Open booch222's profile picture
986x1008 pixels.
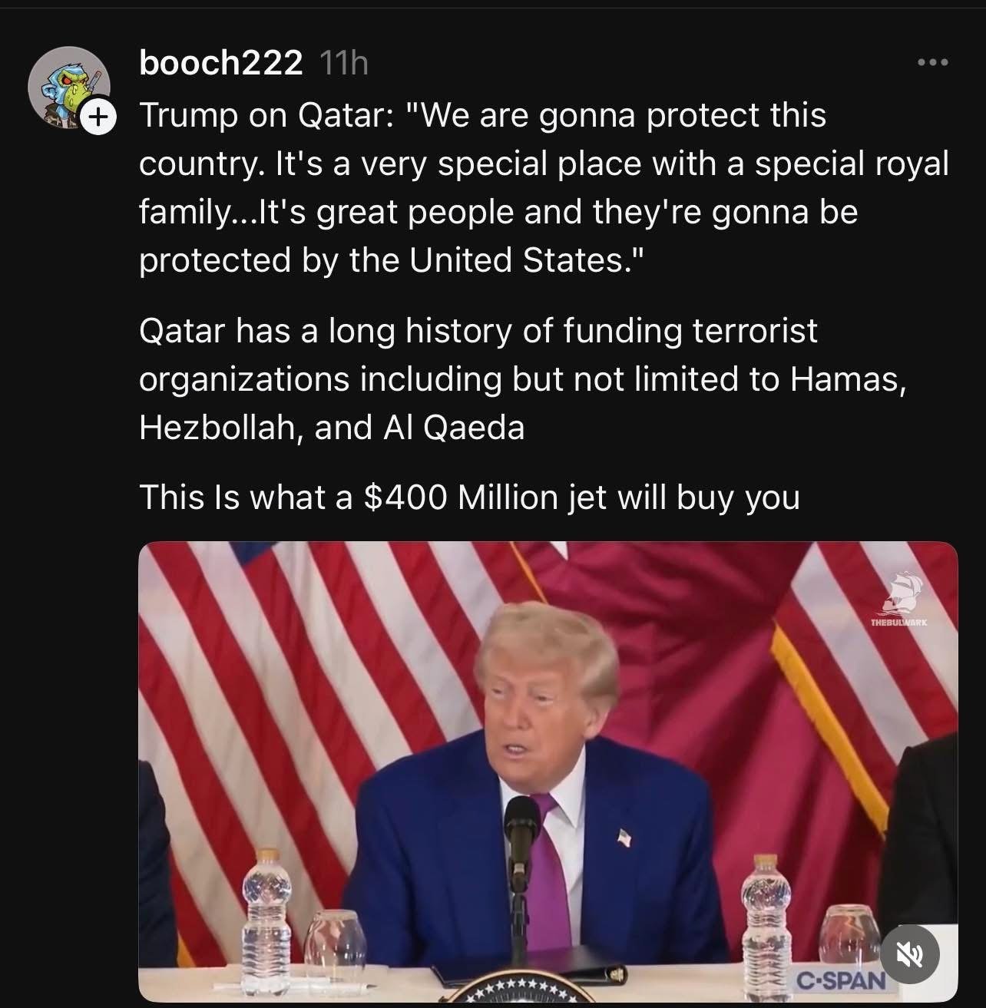point(68,87)
